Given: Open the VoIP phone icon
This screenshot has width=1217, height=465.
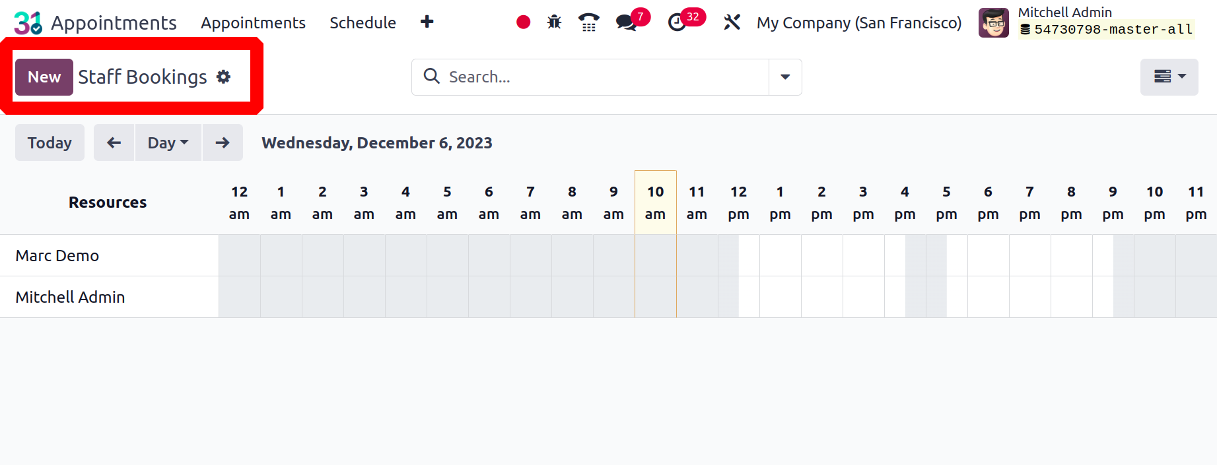Looking at the screenshot, I should click(588, 22).
